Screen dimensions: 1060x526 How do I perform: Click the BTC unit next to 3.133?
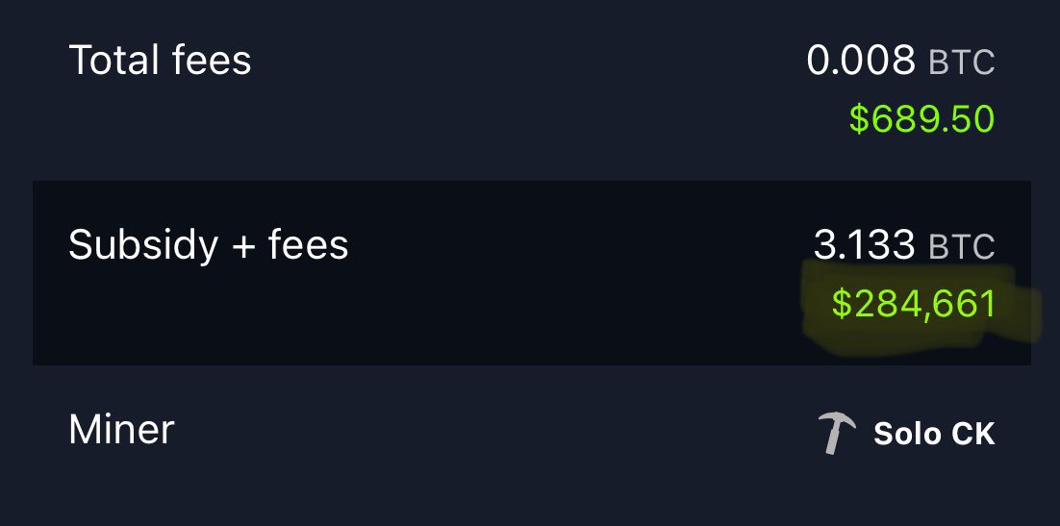[961, 248]
